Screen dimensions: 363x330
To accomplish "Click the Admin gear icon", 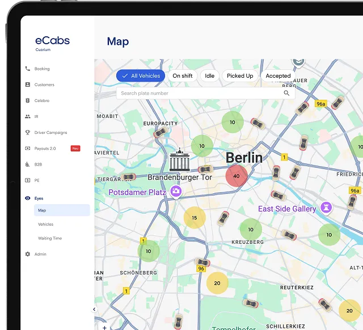I will [28, 254].
